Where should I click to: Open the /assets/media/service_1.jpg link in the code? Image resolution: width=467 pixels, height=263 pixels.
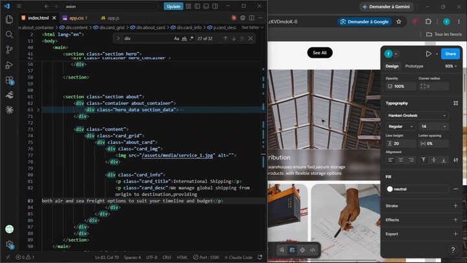[178, 155]
